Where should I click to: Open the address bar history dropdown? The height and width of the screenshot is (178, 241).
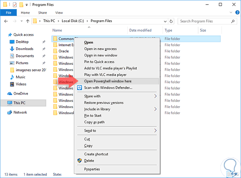point(165,21)
